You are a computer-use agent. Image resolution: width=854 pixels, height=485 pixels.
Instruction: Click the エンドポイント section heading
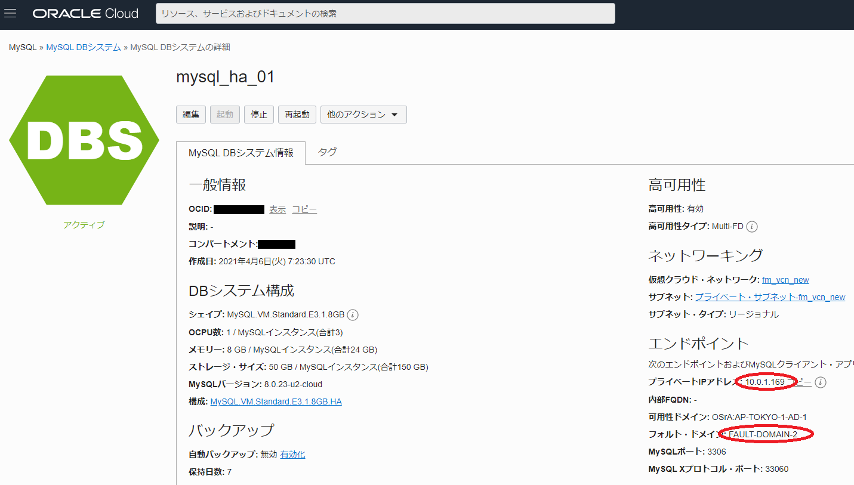(698, 343)
